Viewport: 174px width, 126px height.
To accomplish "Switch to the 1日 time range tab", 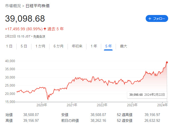I will click(x=9, y=46).
